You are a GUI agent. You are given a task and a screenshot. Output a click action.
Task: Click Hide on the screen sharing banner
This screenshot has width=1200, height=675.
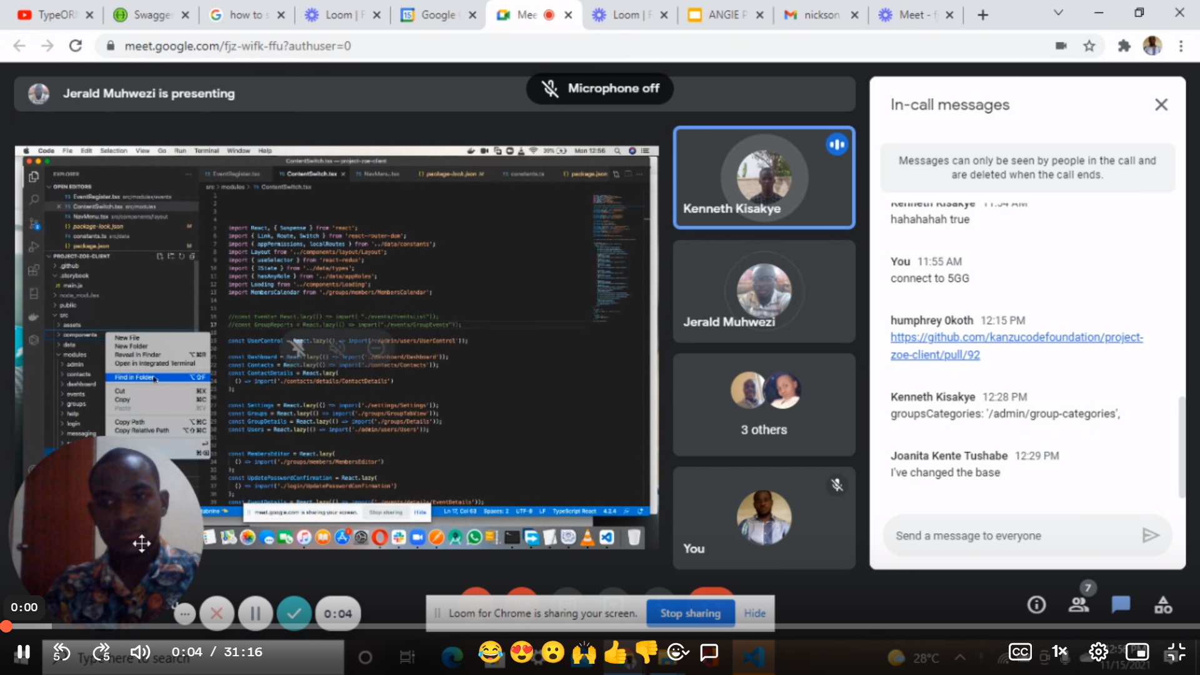(754, 613)
